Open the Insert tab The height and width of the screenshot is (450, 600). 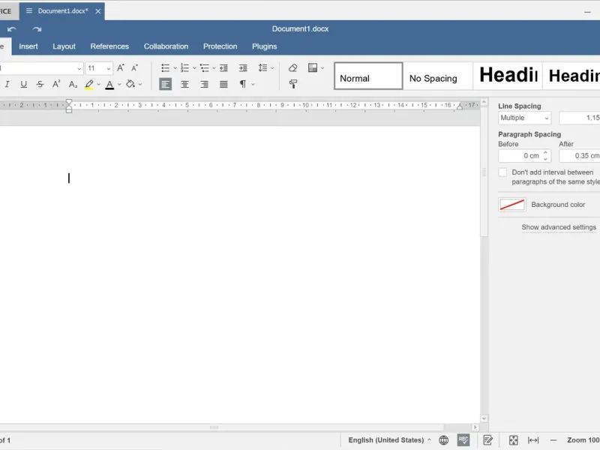click(x=28, y=46)
